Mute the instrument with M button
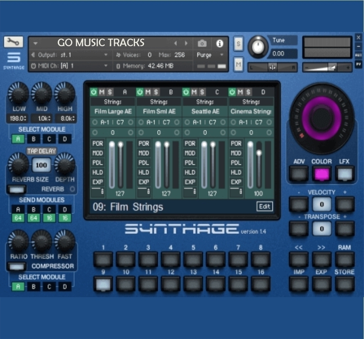364x339 pixels. click(x=239, y=64)
